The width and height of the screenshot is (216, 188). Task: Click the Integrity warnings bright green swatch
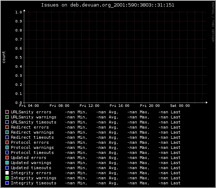click(7, 178)
